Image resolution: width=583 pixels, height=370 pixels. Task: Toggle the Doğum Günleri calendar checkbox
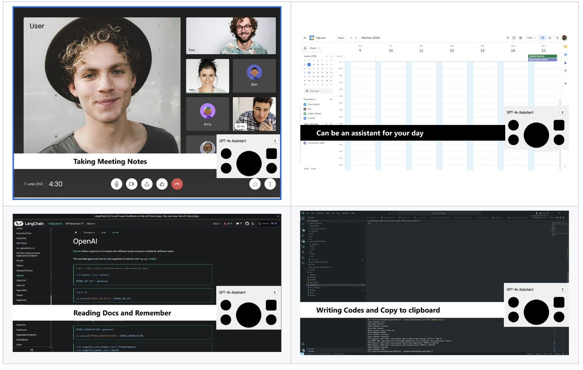coord(305,114)
